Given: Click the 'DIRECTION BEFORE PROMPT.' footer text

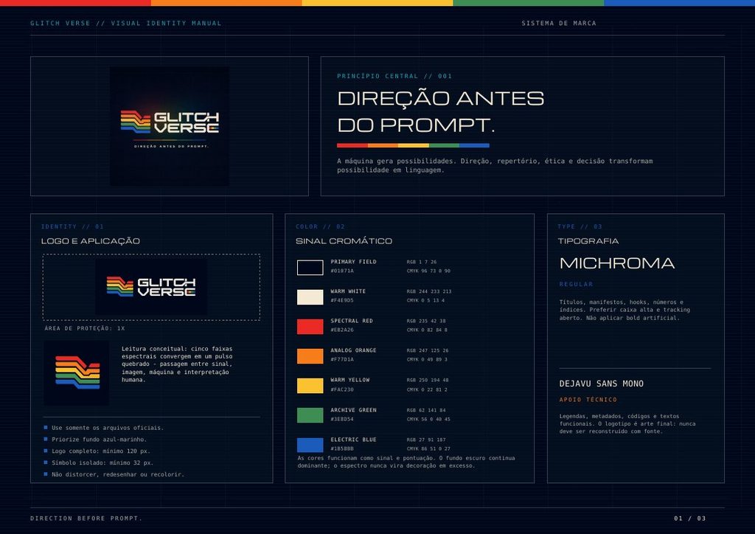Looking at the screenshot, I should pos(86,519).
